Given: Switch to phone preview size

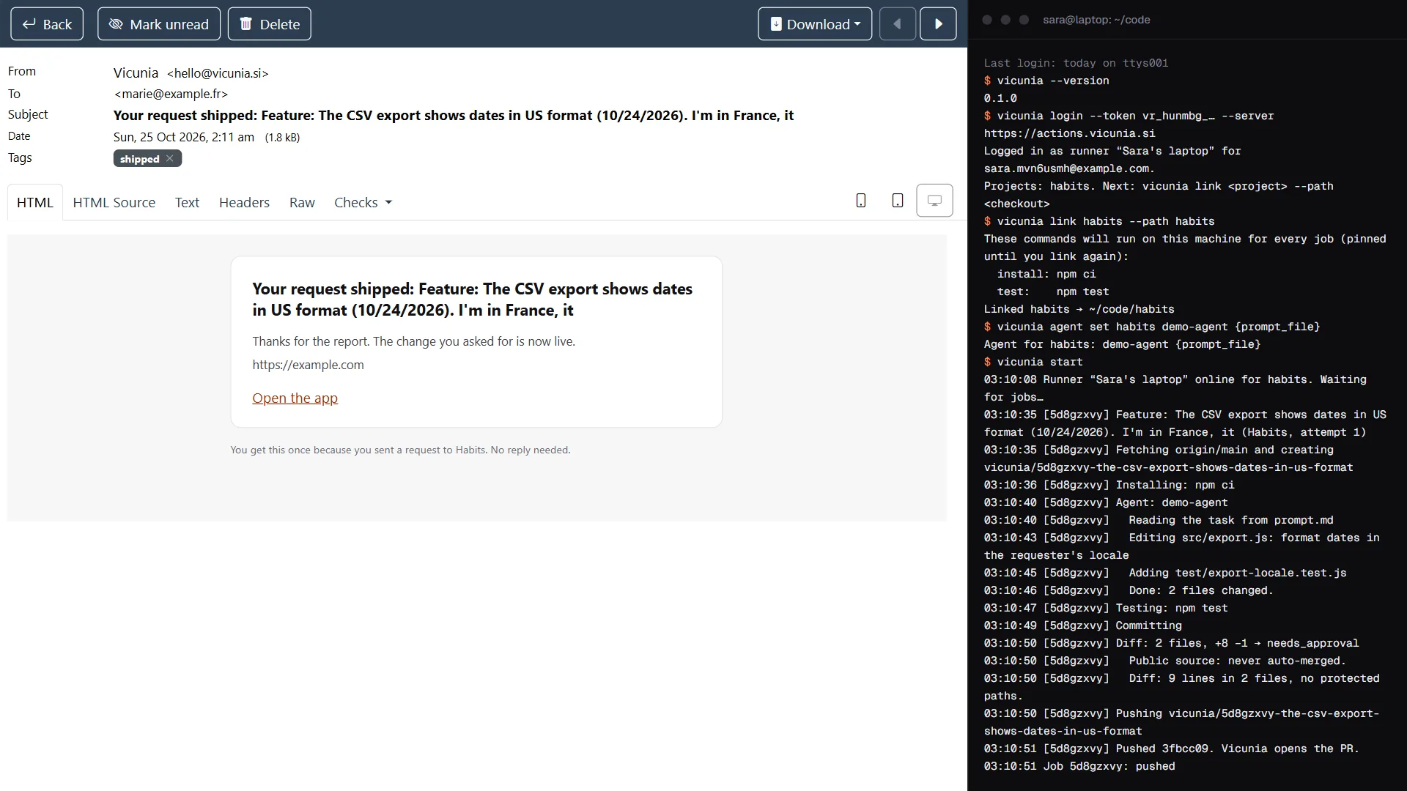Looking at the screenshot, I should (861, 201).
